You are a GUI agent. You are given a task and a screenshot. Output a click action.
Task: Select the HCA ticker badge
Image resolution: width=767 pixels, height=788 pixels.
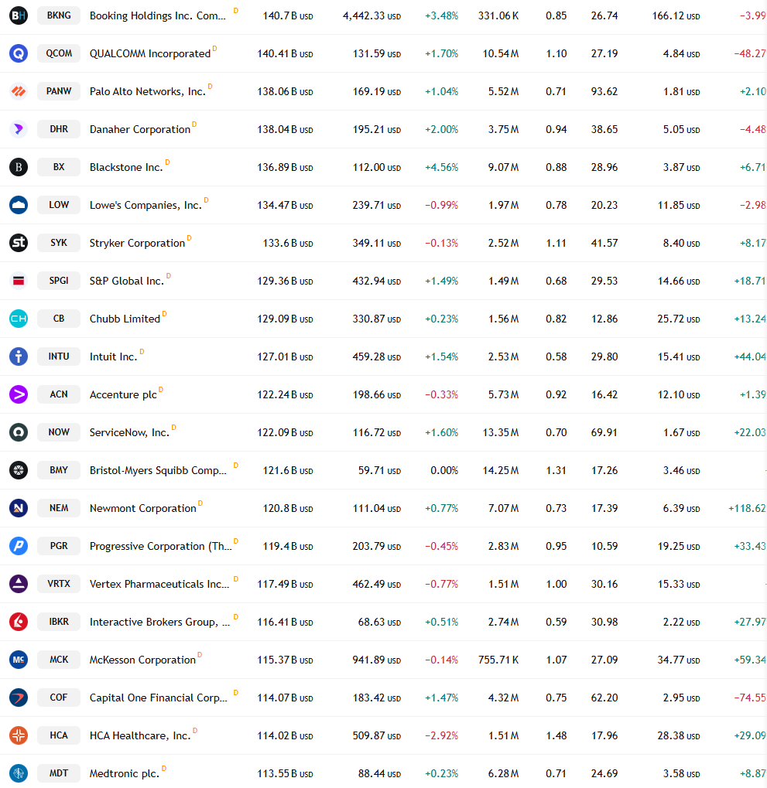59,735
